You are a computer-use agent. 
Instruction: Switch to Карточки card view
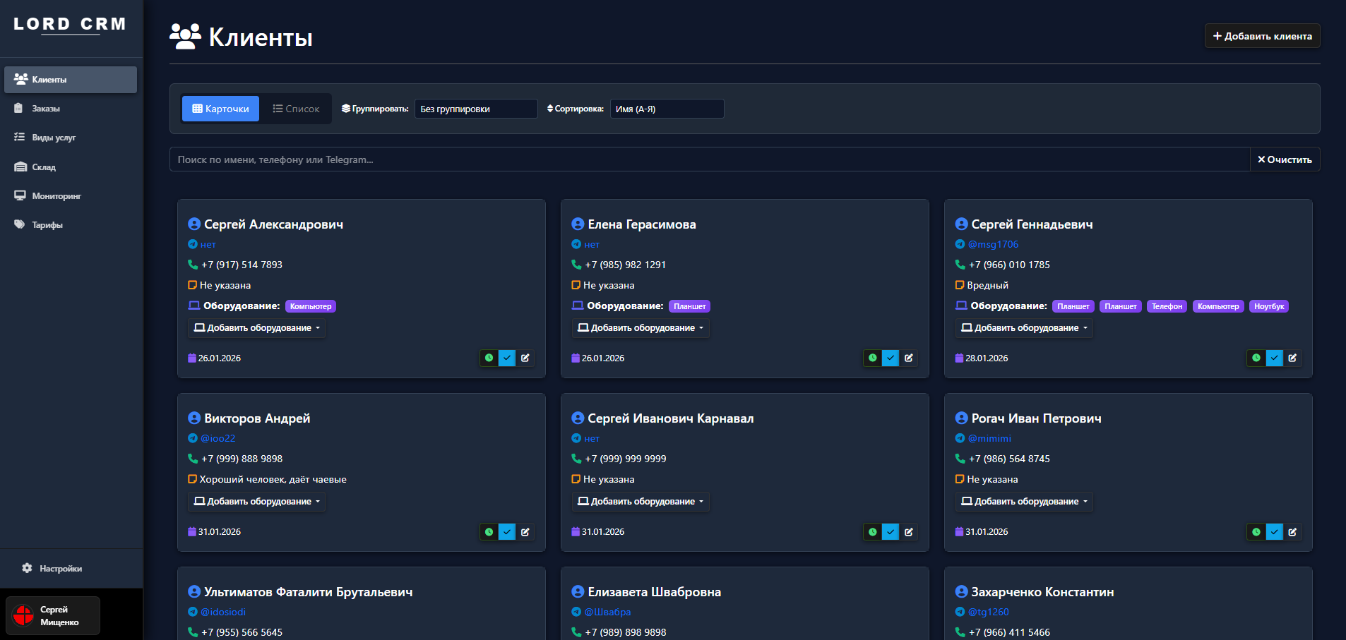[x=220, y=109]
